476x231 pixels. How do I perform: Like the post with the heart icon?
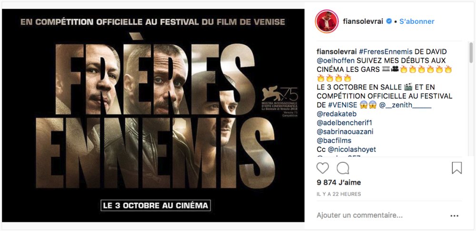[x=323, y=168]
